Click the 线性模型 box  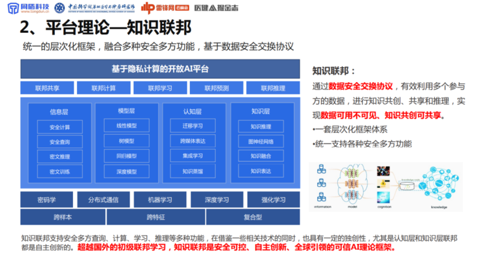click(x=127, y=125)
